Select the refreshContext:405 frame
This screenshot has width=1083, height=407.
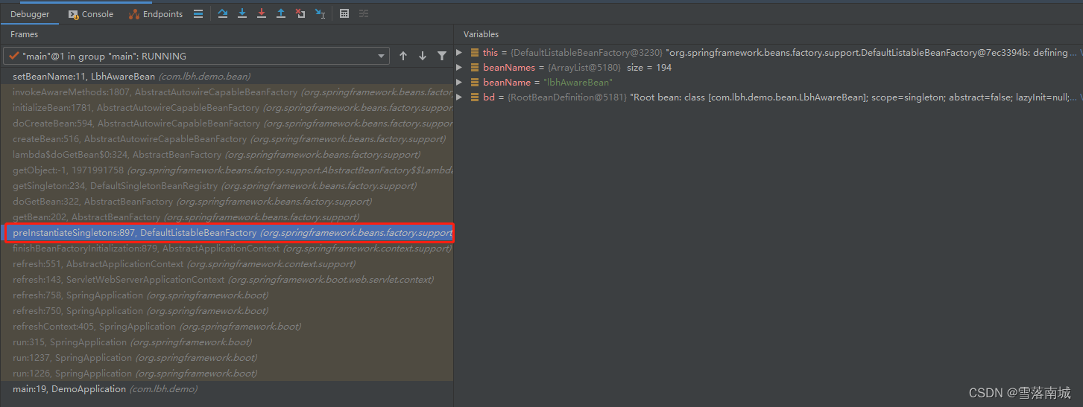click(x=227, y=327)
